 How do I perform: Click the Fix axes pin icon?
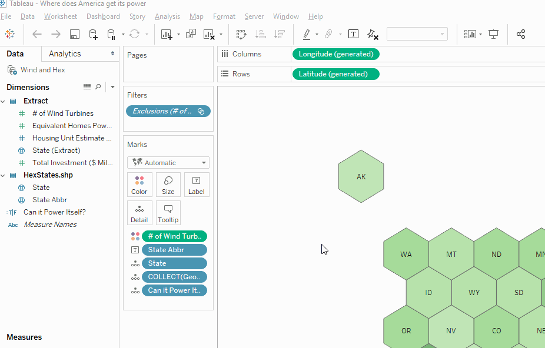tap(373, 34)
